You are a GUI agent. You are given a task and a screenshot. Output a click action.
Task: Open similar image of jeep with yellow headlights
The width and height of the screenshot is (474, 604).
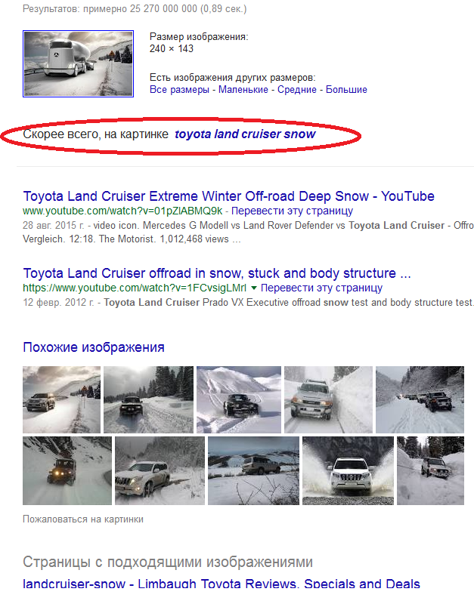[x=67, y=470]
